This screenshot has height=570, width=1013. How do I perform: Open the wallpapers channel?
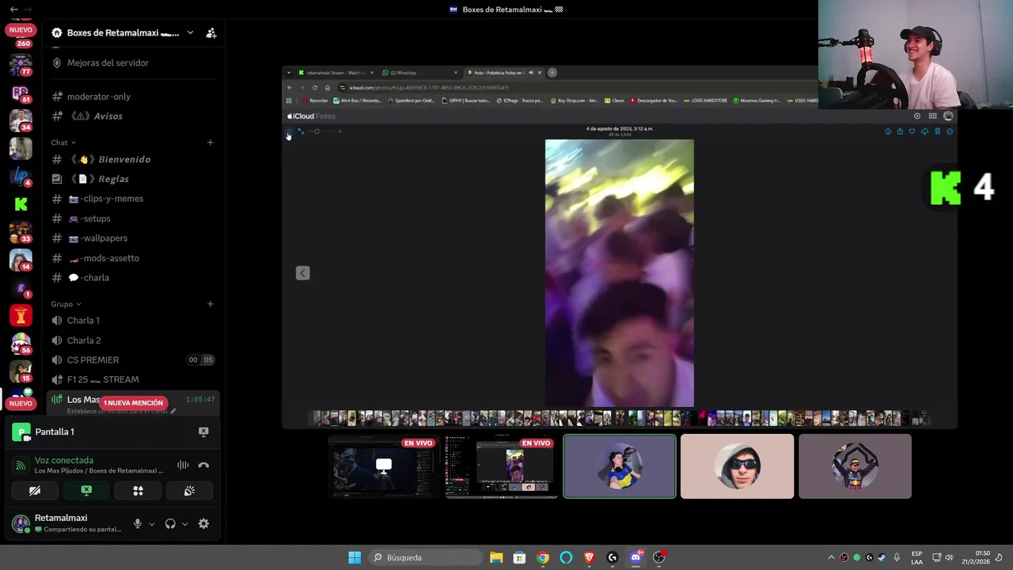(x=103, y=238)
